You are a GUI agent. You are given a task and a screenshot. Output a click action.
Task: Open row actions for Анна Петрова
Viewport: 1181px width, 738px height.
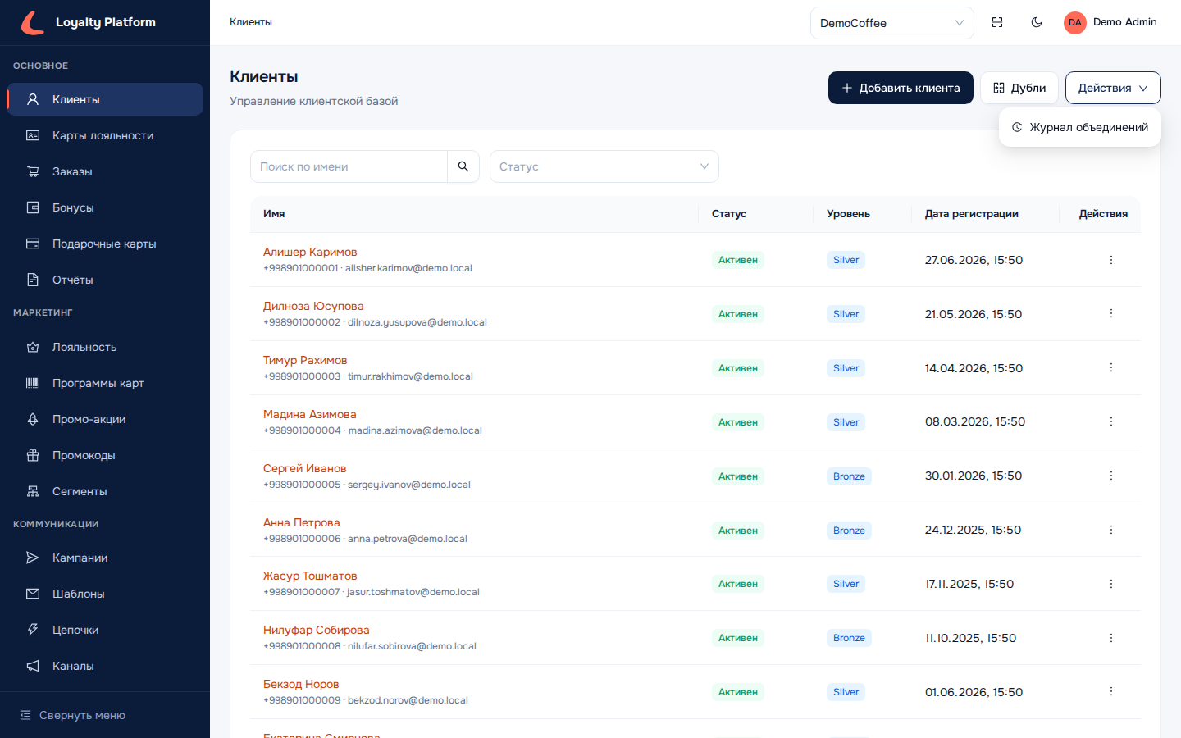pos(1111,530)
